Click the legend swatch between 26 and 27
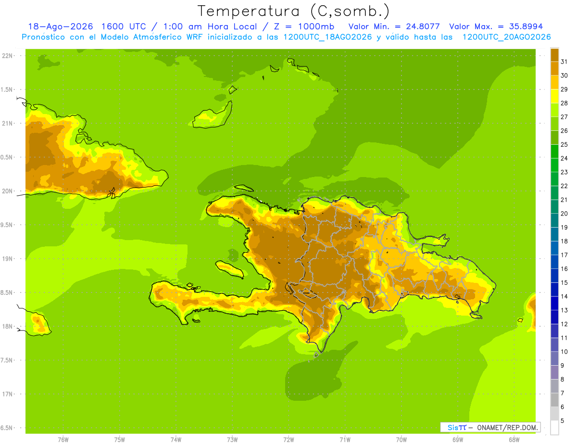Image resolution: width=577 pixels, height=446 pixels. pos(554,124)
